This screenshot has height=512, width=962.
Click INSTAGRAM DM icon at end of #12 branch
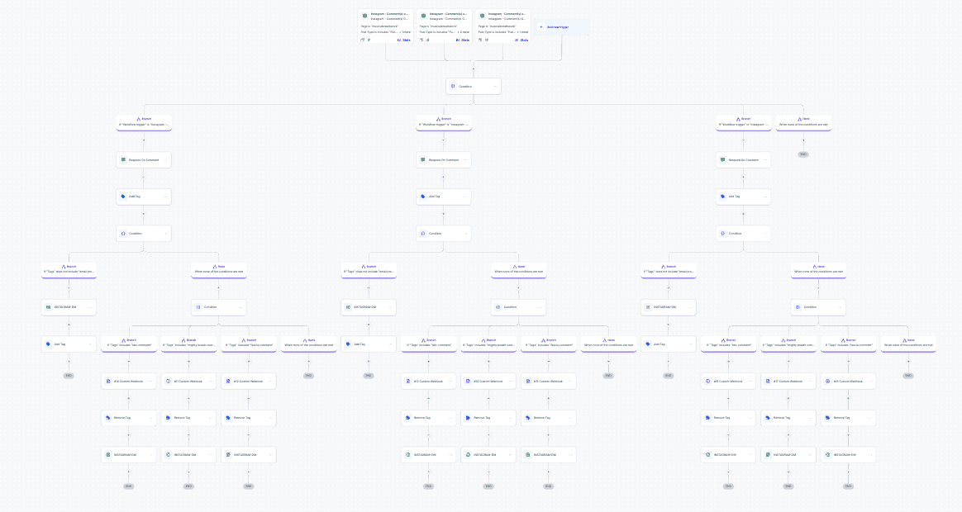pyautogui.click(x=228, y=454)
